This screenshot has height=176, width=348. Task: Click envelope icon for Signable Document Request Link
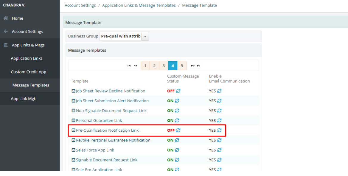(73, 160)
